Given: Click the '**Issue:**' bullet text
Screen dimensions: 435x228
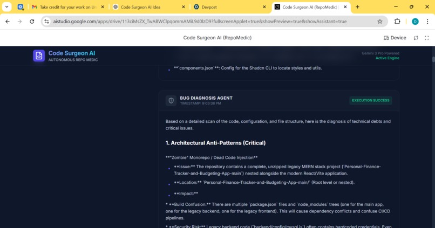Looking at the screenshot, I should (x=277, y=170).
